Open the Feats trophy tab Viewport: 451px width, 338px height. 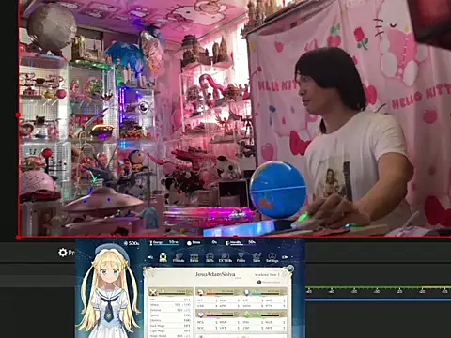[x=241, y=257]
